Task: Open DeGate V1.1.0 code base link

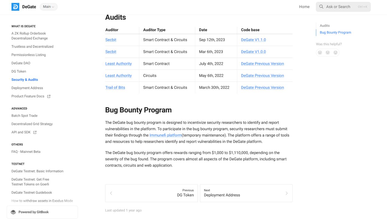Action: tap(253, 40)
